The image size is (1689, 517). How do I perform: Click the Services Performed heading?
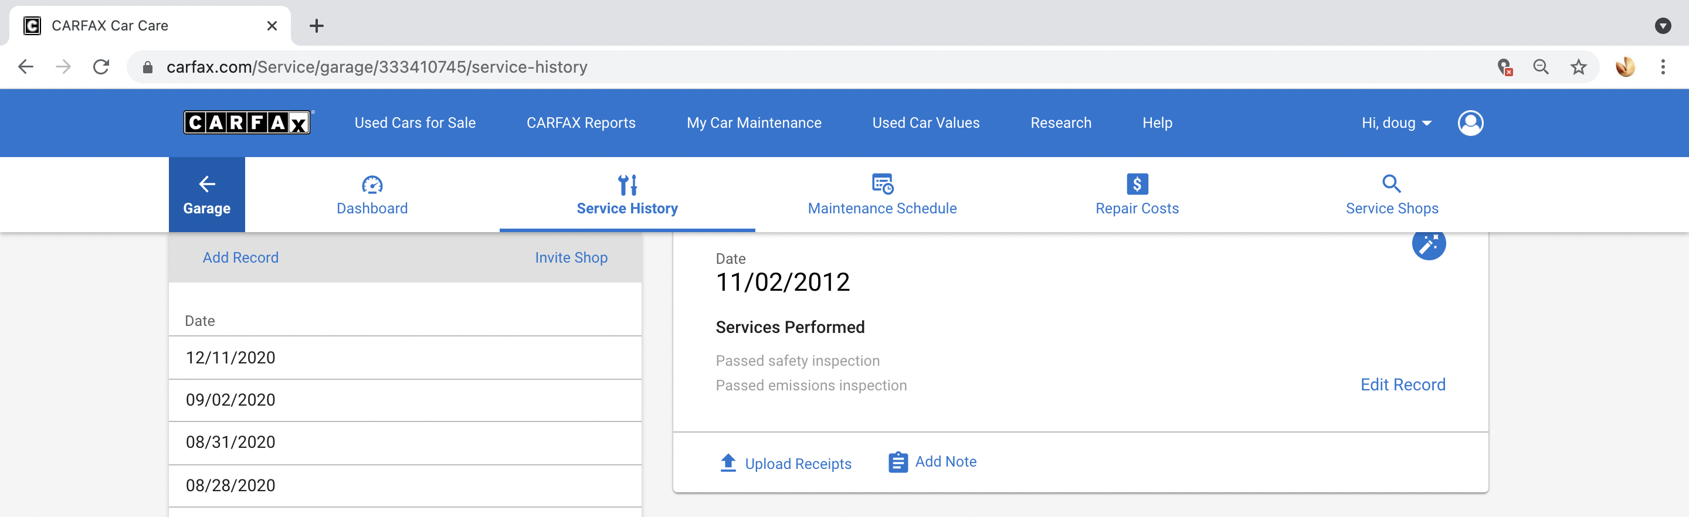point(790,327)
